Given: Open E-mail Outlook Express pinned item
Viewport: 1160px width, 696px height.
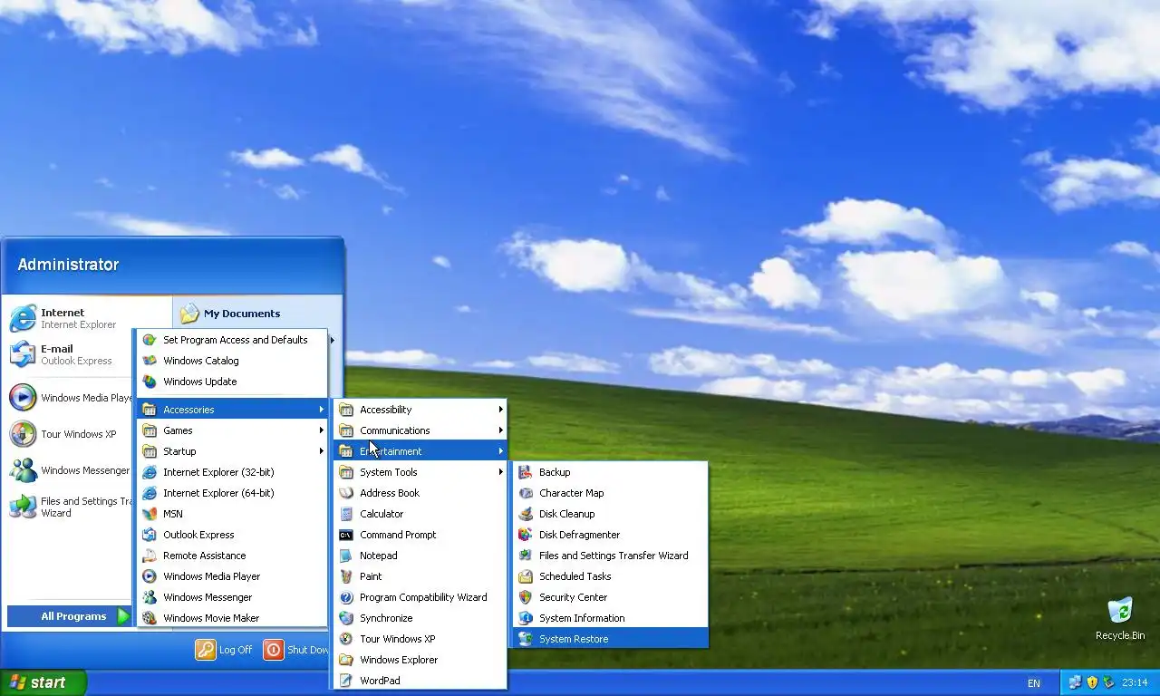Looking at the screenshot, I should (x=69, y=354).
